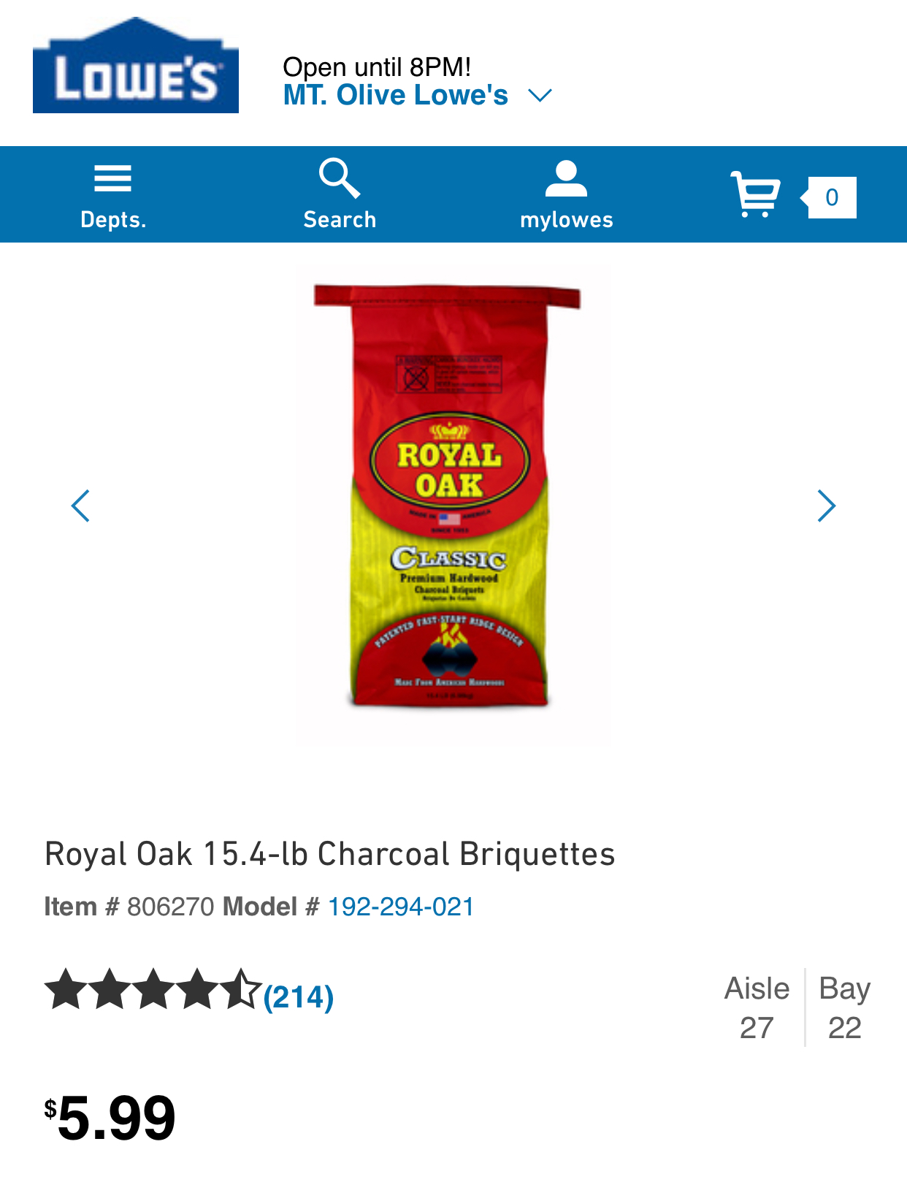907x1193 pixels.
Task: Tap the Royal Oak Charcoal Briquettes title
Action: pos(330,854)
